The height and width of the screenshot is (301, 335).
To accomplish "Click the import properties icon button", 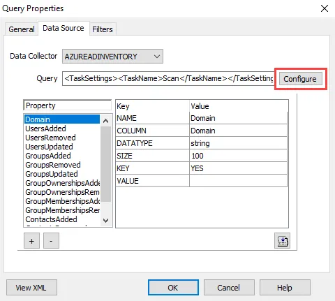I will (282, 241).
